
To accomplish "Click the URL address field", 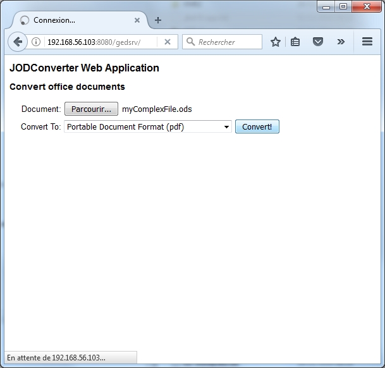I will coord(101,42).
